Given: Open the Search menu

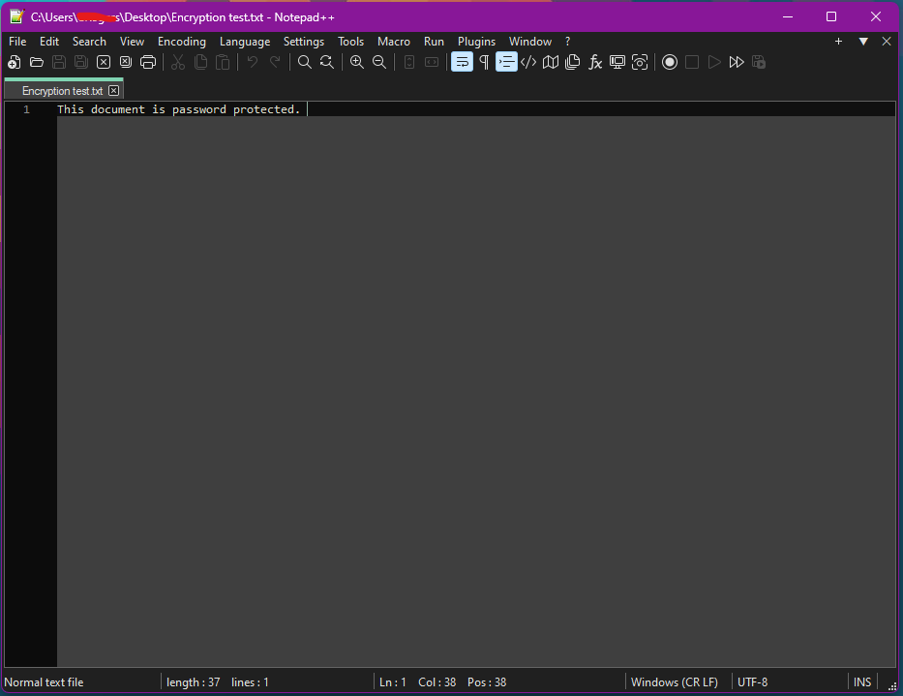Looking at the screenshot, I should (89, 42).
